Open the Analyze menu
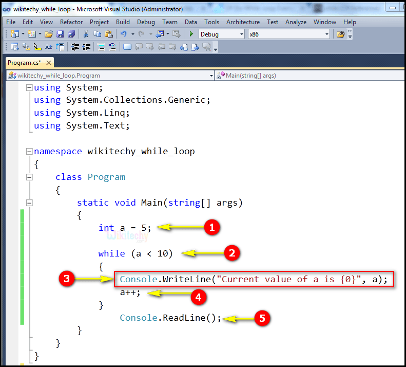 [x=296, y=22]
